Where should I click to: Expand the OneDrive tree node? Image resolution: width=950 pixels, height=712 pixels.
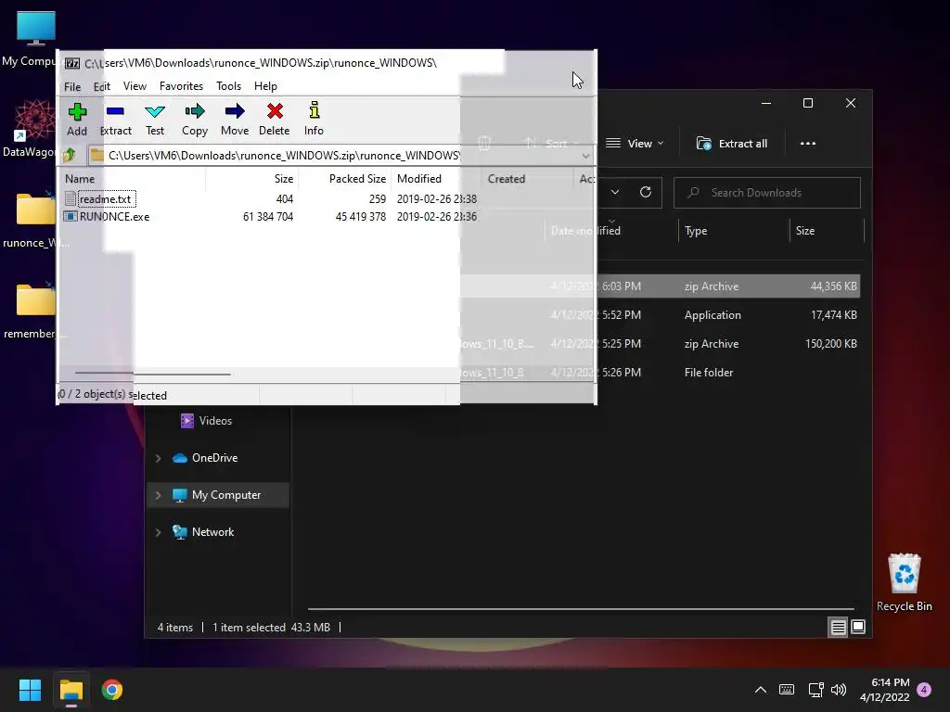158,458
